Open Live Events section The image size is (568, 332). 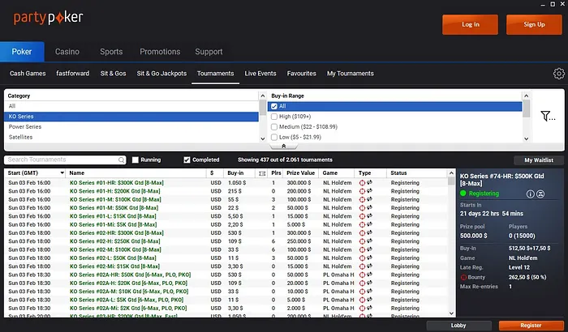tap(260, 74)
